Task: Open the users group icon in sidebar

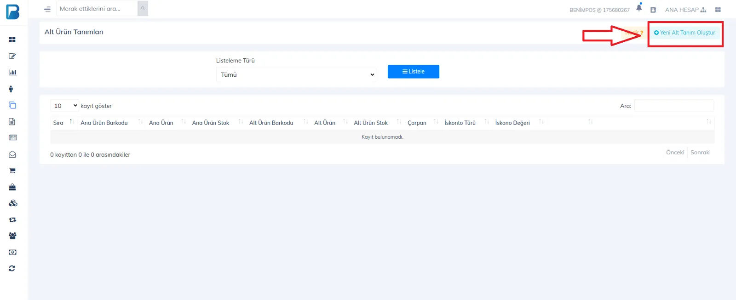Action: [x=12, y=236]
